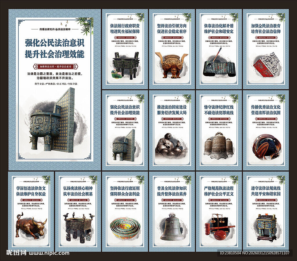Click the single large bronze bell image
The image size is (297, 261).
click(172, 227)
